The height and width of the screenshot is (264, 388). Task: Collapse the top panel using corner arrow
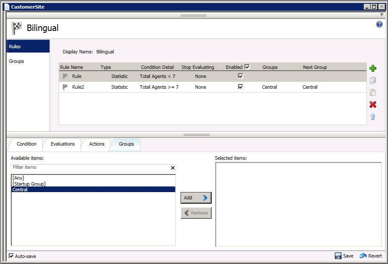point(382,15)
